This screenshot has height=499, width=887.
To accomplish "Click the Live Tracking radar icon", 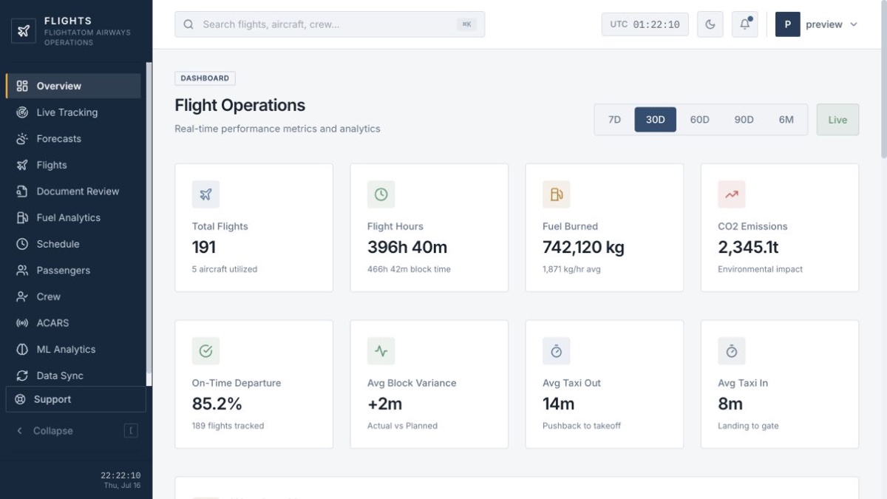I will pos(22,112).
